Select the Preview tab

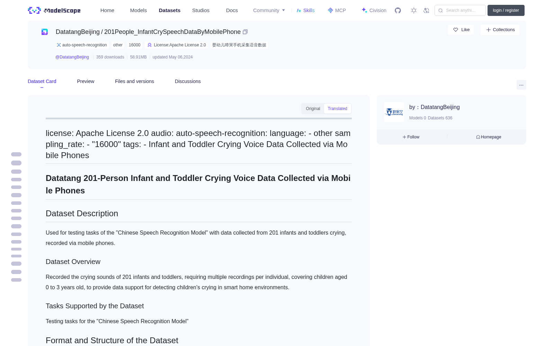86,81
